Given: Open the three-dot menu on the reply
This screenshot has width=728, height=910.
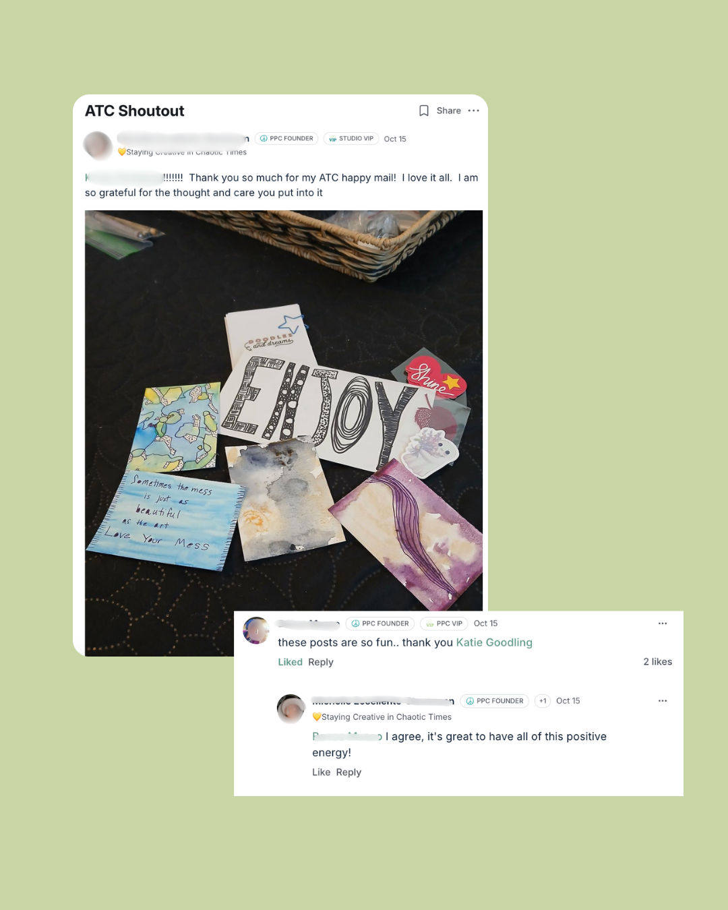Looking at the screenshot, I should [x=663, y=701].
